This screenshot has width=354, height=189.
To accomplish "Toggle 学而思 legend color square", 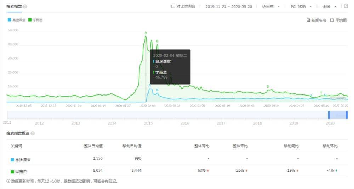I will 30,20.
